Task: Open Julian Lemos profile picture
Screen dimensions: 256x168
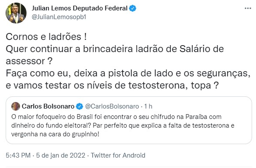Action: 16,13
